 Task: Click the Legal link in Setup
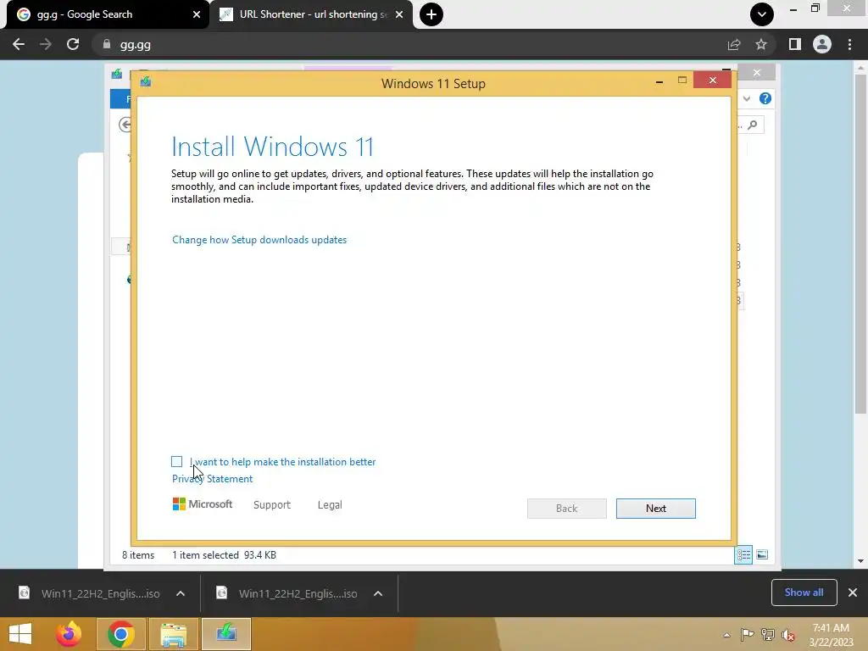(x=330, y=505)
